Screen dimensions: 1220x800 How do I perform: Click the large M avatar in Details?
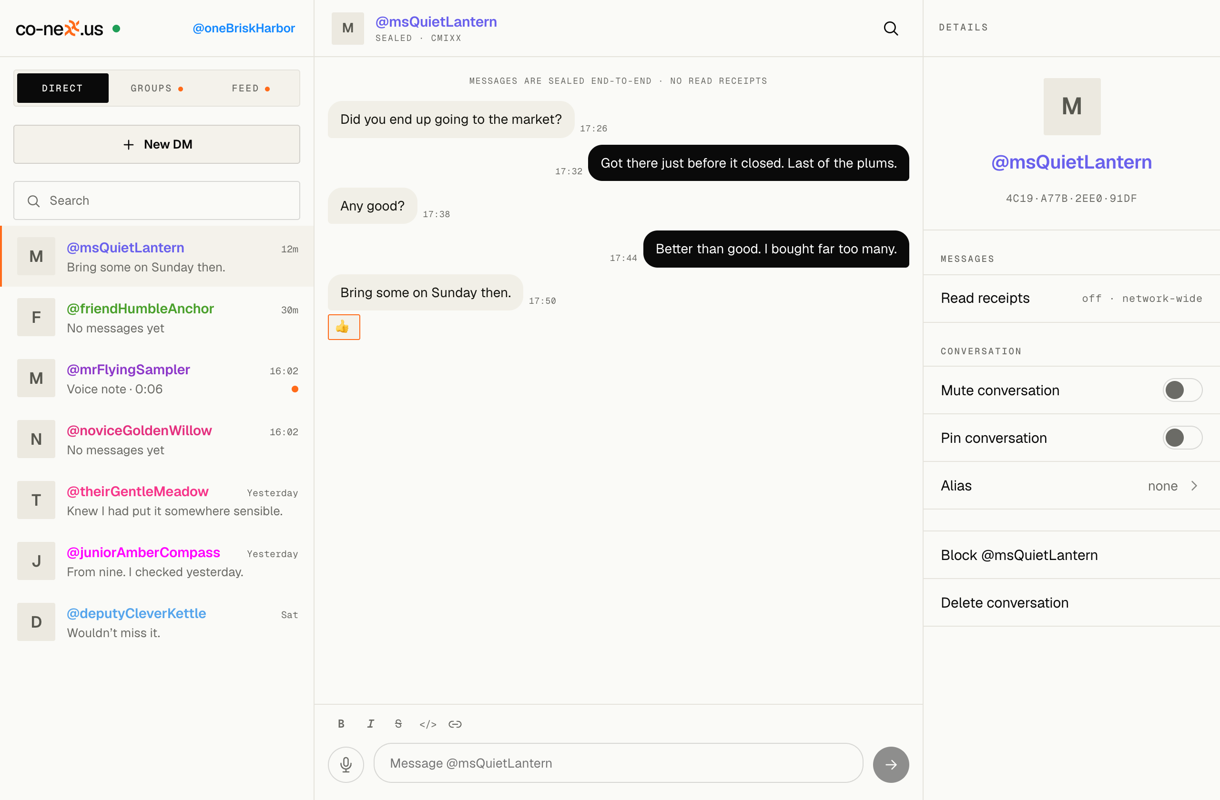tap(1072, 107)
